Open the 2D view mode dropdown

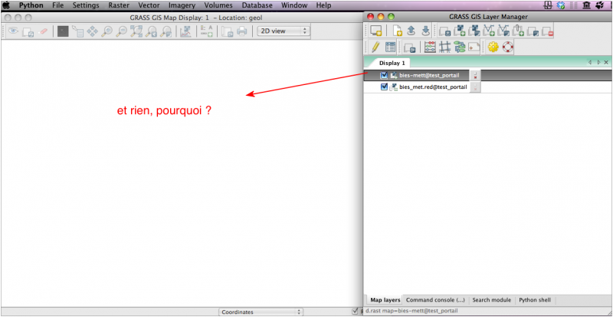[283, 31]
